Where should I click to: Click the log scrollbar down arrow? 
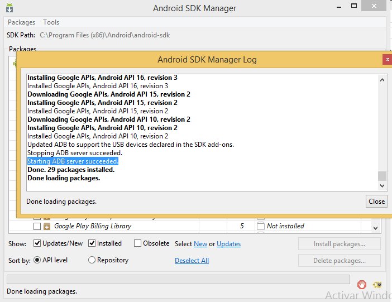(x=382, y=185)
